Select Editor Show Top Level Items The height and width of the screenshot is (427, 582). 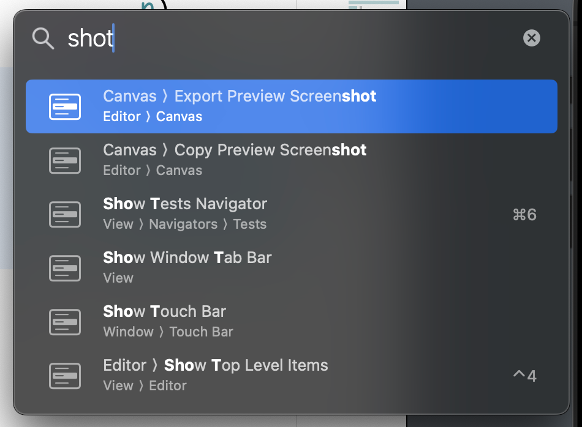click(x=215, y=365)
